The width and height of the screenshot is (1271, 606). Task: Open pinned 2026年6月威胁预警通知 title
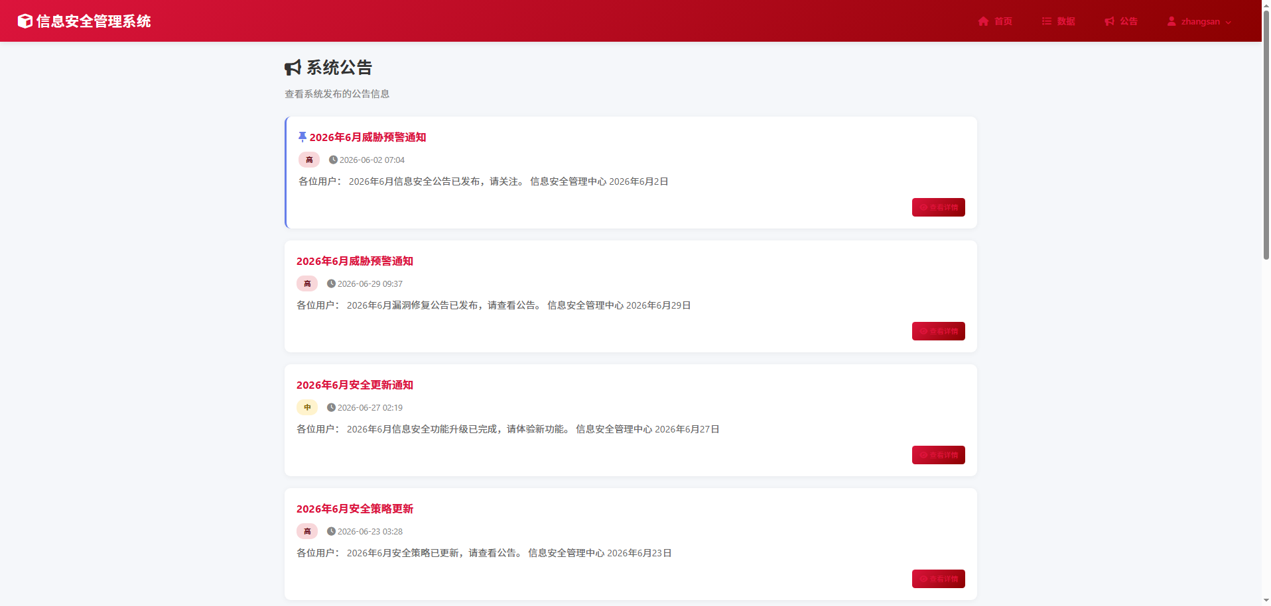(368, 137)
